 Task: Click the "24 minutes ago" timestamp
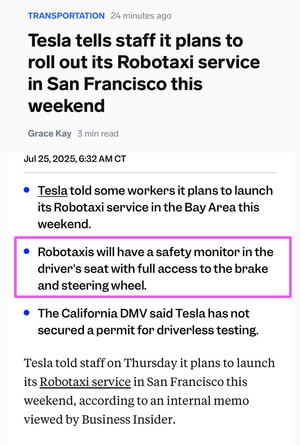tap(141, 16)
